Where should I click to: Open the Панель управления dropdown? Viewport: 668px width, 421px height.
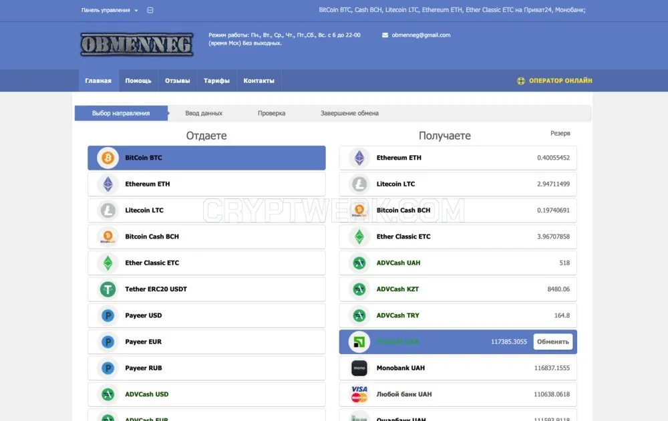110,10
